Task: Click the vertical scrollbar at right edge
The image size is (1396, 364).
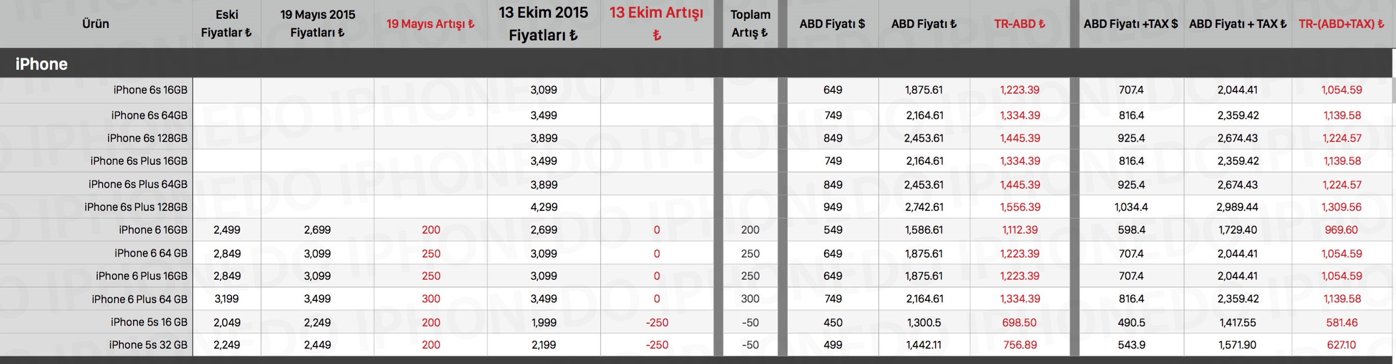Action: point(1393,90)
